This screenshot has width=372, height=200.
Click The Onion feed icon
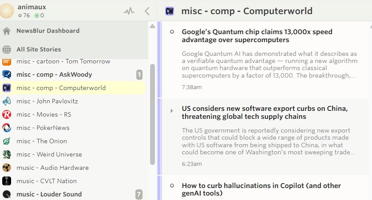pos(7,141)
